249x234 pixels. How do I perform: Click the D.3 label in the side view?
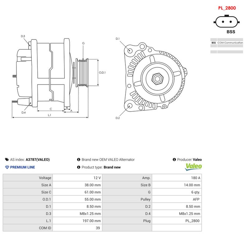point(23,36)
